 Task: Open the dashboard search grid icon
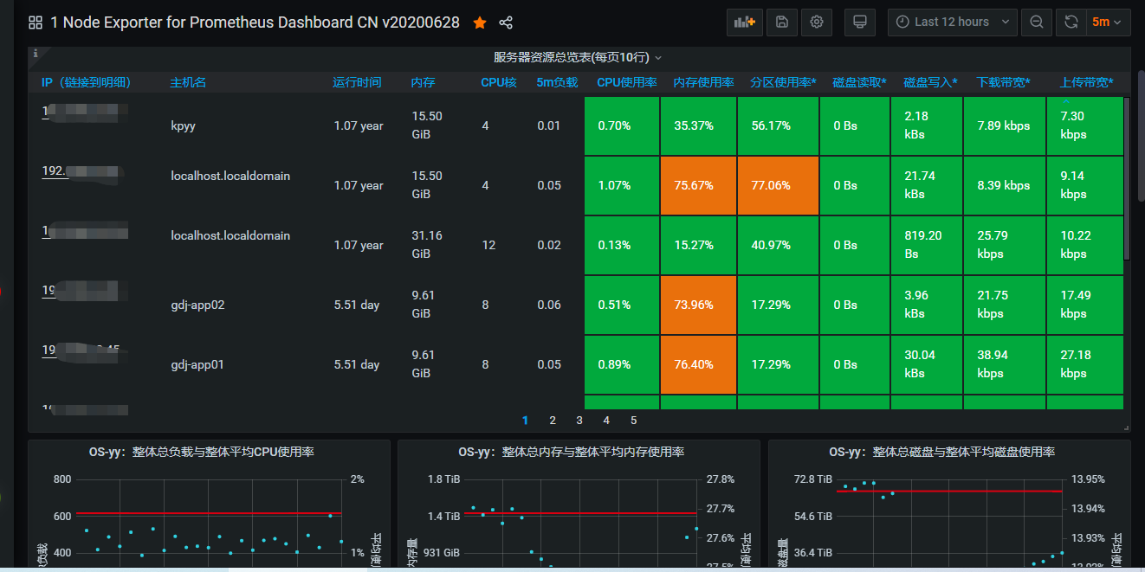(x=36, y=22)
